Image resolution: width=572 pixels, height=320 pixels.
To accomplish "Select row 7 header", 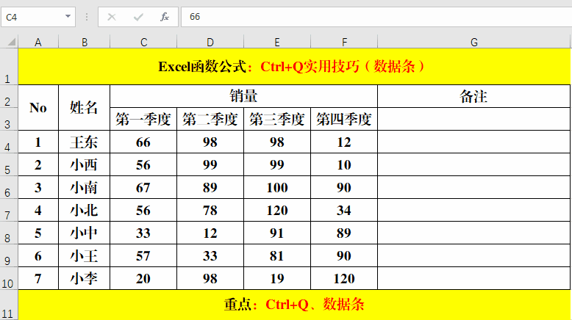I will tap(9, 210).
